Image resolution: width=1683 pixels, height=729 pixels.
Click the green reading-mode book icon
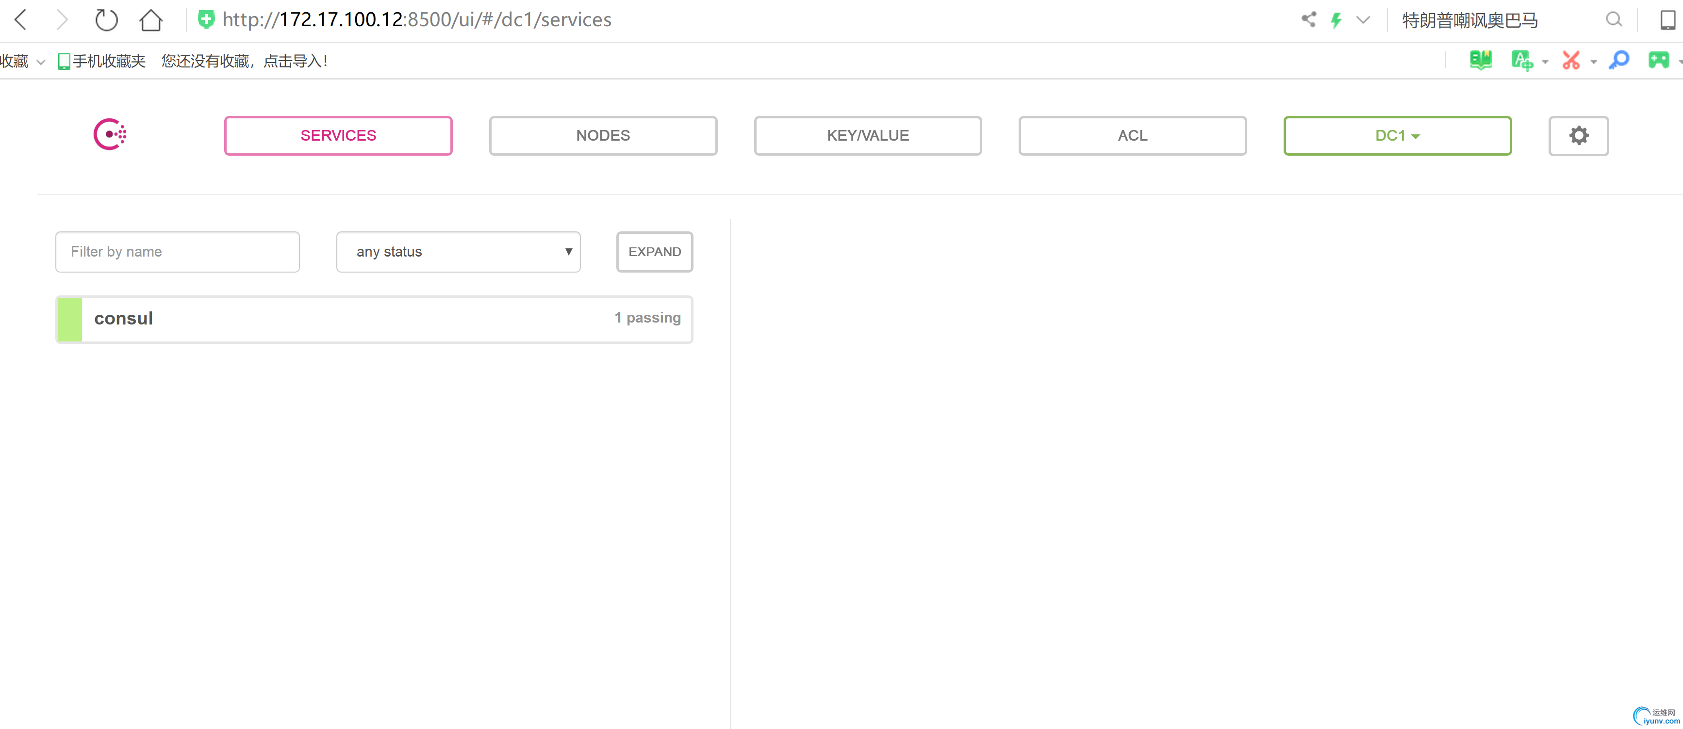1481,61
